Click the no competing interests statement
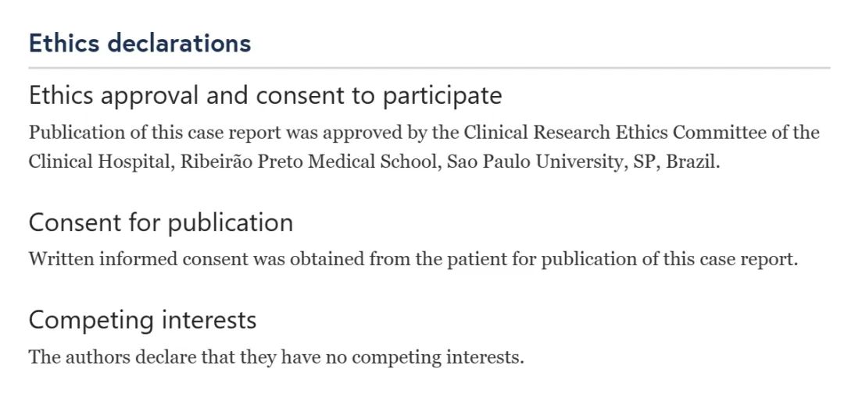The width and height of the screenshot is (844, 401). tap(276, 357)
